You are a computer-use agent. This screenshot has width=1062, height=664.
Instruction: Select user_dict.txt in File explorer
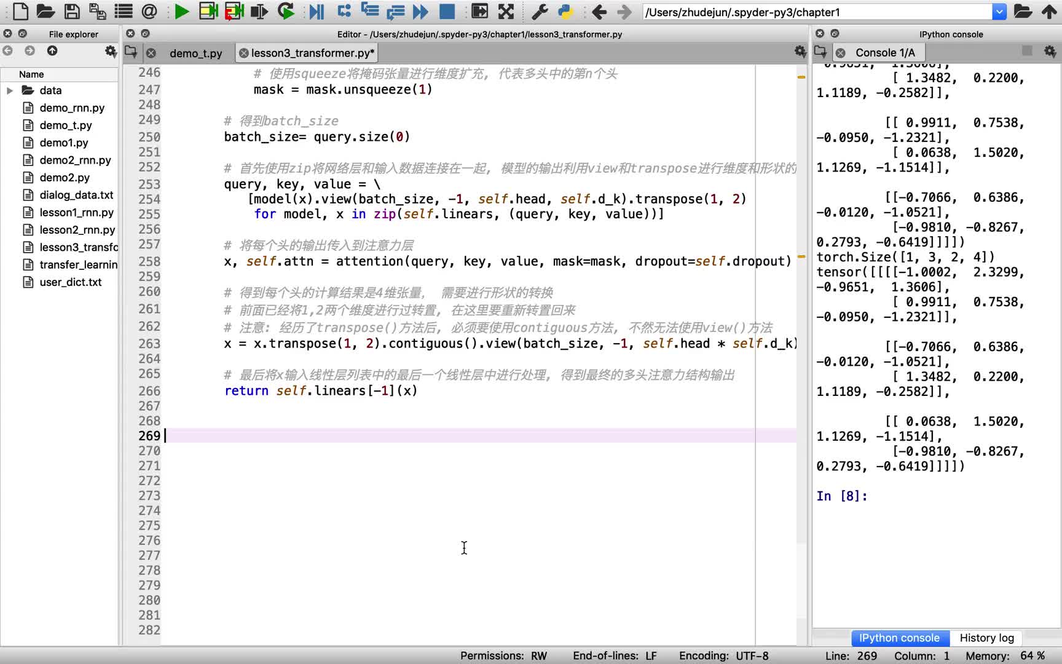tap(71, 282)
